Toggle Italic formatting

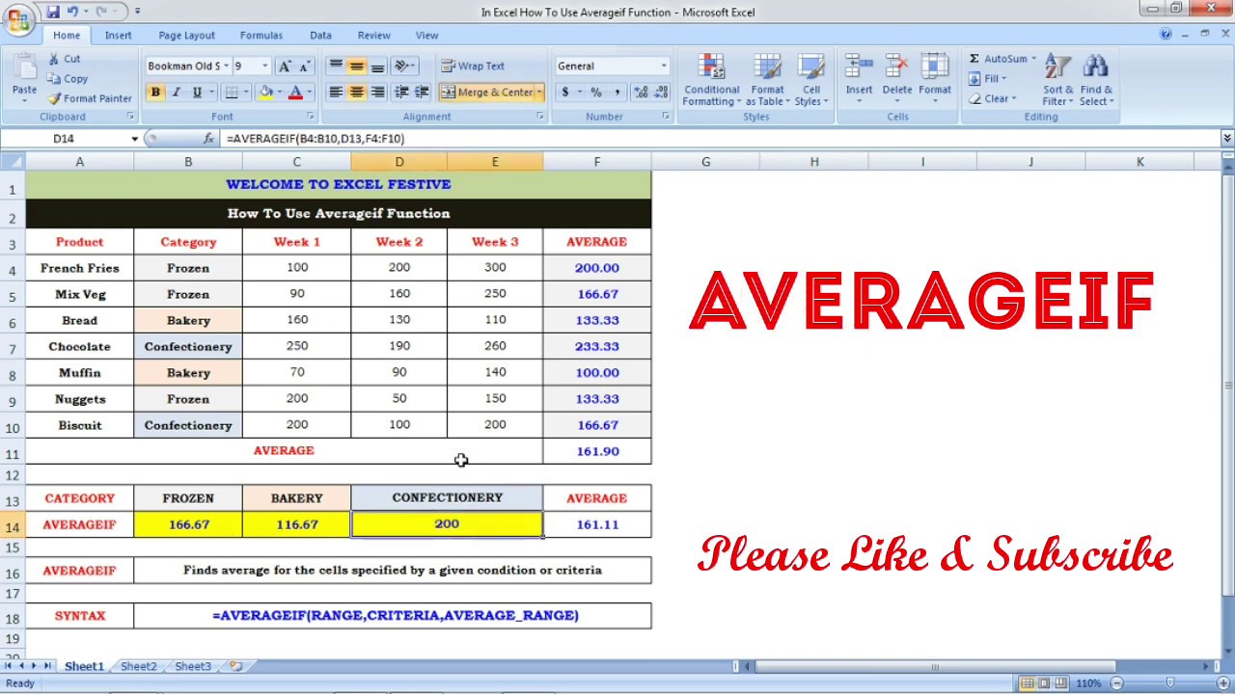click(177, 93)
